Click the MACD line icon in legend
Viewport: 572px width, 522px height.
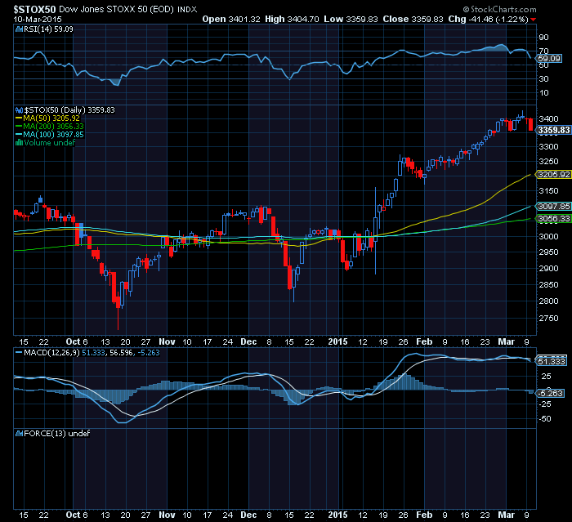tap(19, 353)
